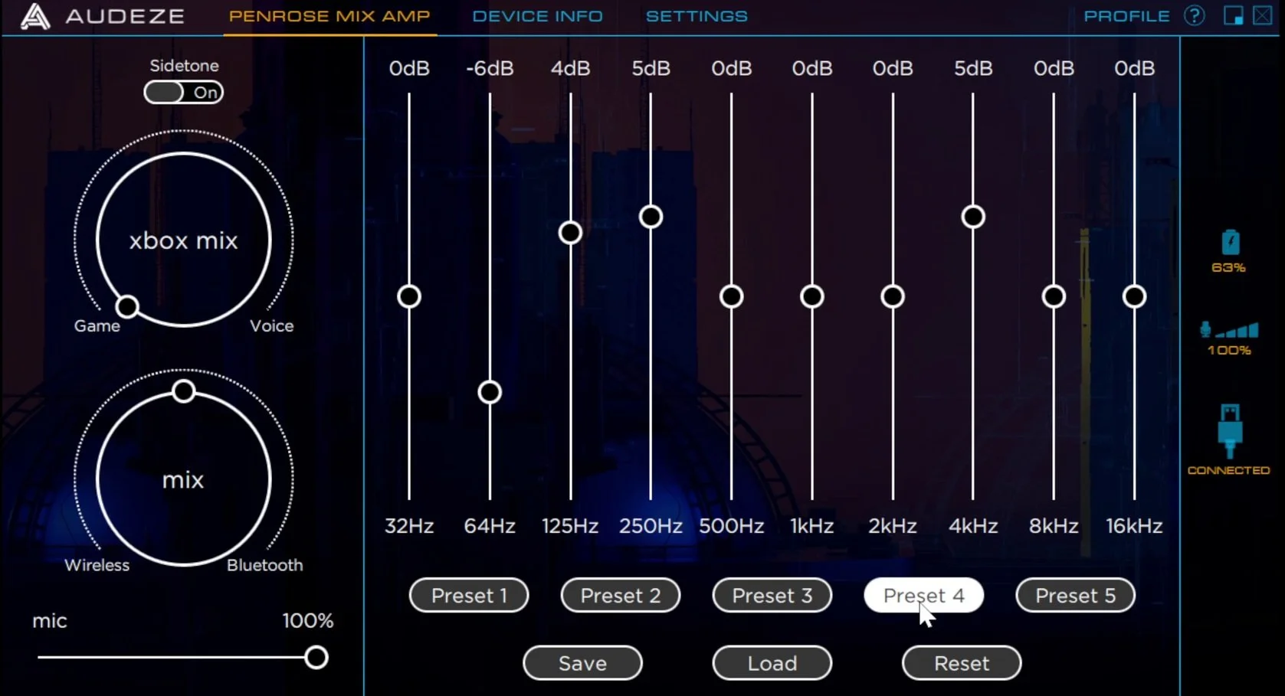The width and height of the screenshot is (1285, 696).
Task: Select Preset 5
Action: tap(1075, 596)
